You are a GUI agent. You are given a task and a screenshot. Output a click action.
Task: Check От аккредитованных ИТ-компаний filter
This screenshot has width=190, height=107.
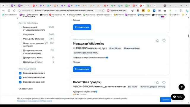[20, 43]
